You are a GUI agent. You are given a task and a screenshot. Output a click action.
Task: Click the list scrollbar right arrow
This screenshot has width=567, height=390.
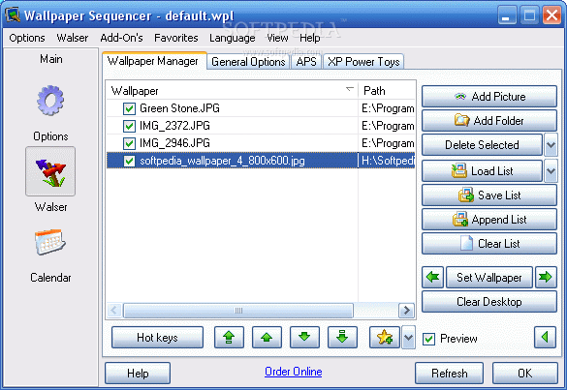[406, 311]
